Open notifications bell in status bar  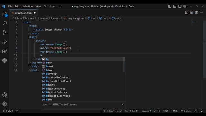(202, 111)
